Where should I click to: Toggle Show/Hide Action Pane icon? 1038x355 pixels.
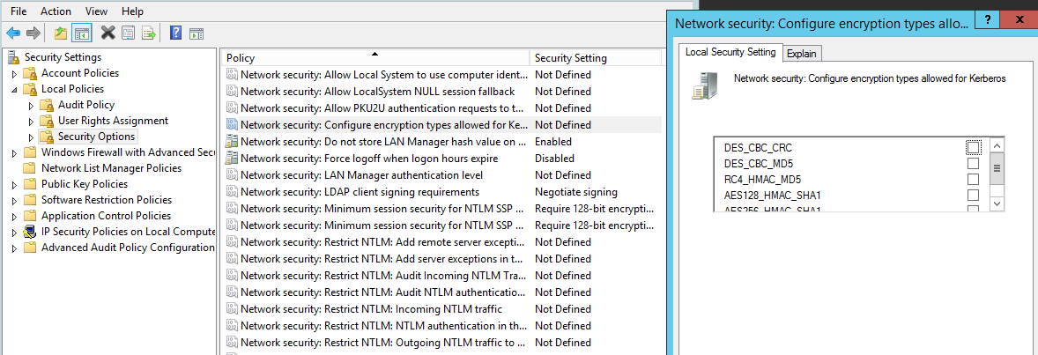pos(196,33)
